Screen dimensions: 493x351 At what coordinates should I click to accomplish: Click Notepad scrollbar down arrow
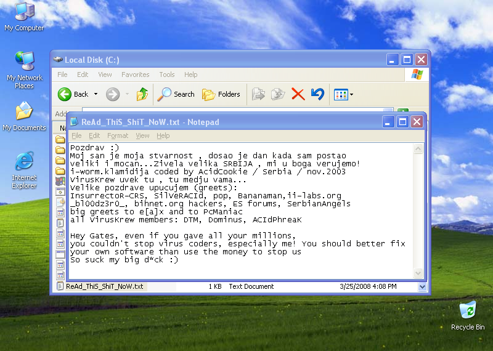coord(418,273)
